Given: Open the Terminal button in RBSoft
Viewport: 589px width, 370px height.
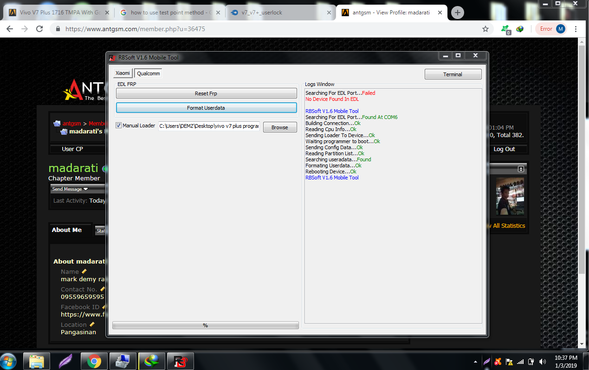Looking at the screenshot, I should (453, 74).
